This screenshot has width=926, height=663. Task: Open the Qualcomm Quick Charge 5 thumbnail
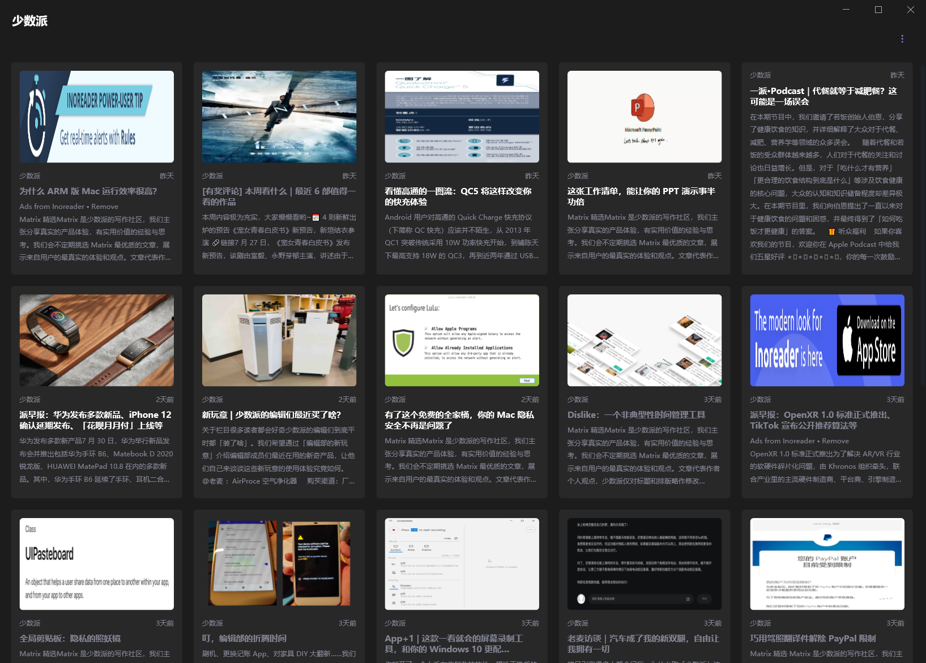pos(462,117)
